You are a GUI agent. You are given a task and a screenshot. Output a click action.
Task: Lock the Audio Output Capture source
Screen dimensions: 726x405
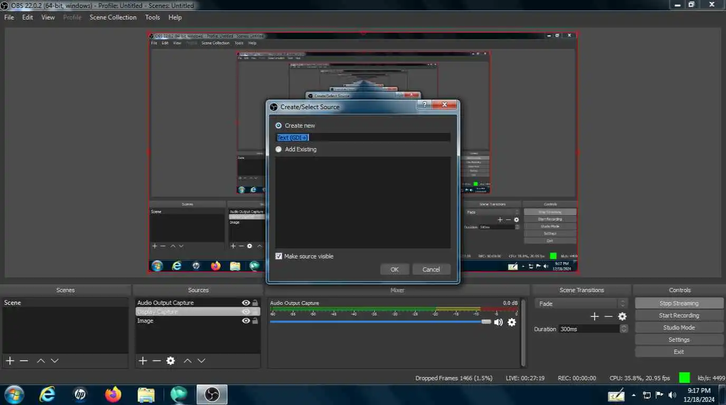click(x=255, y=303)
